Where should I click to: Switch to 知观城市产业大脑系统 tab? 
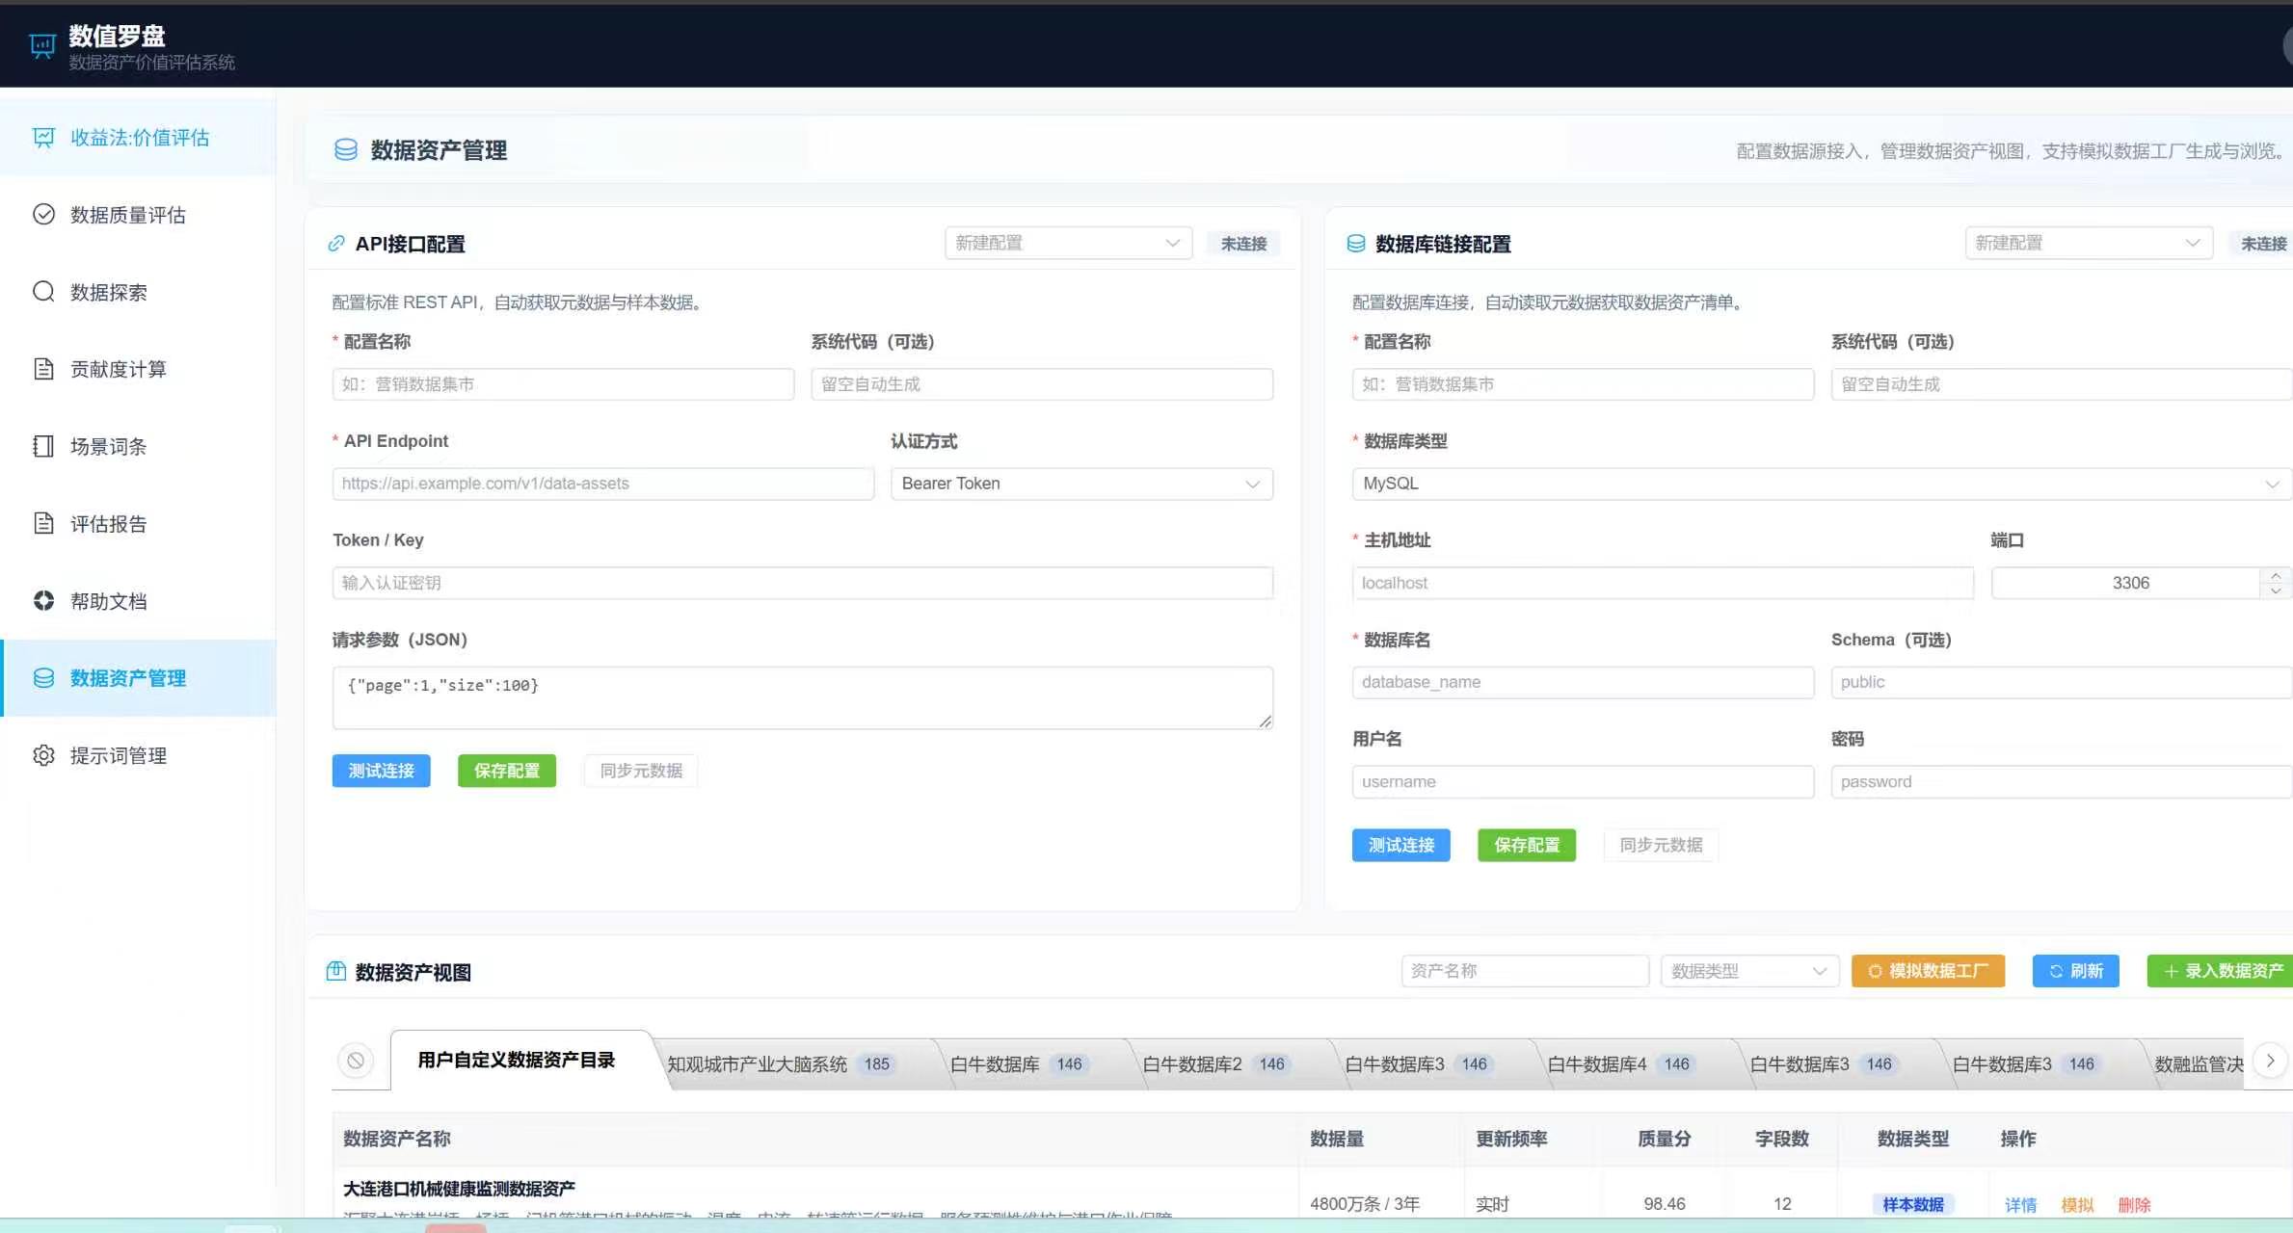pos(781,1064)
